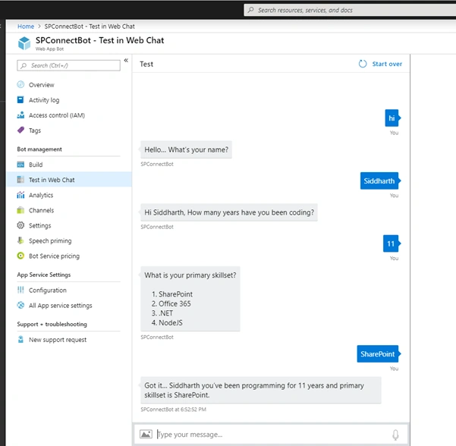Click the Bot Service pricing icon
The width and height of the screenshot is (456, 446).
[x=20, y=256]
